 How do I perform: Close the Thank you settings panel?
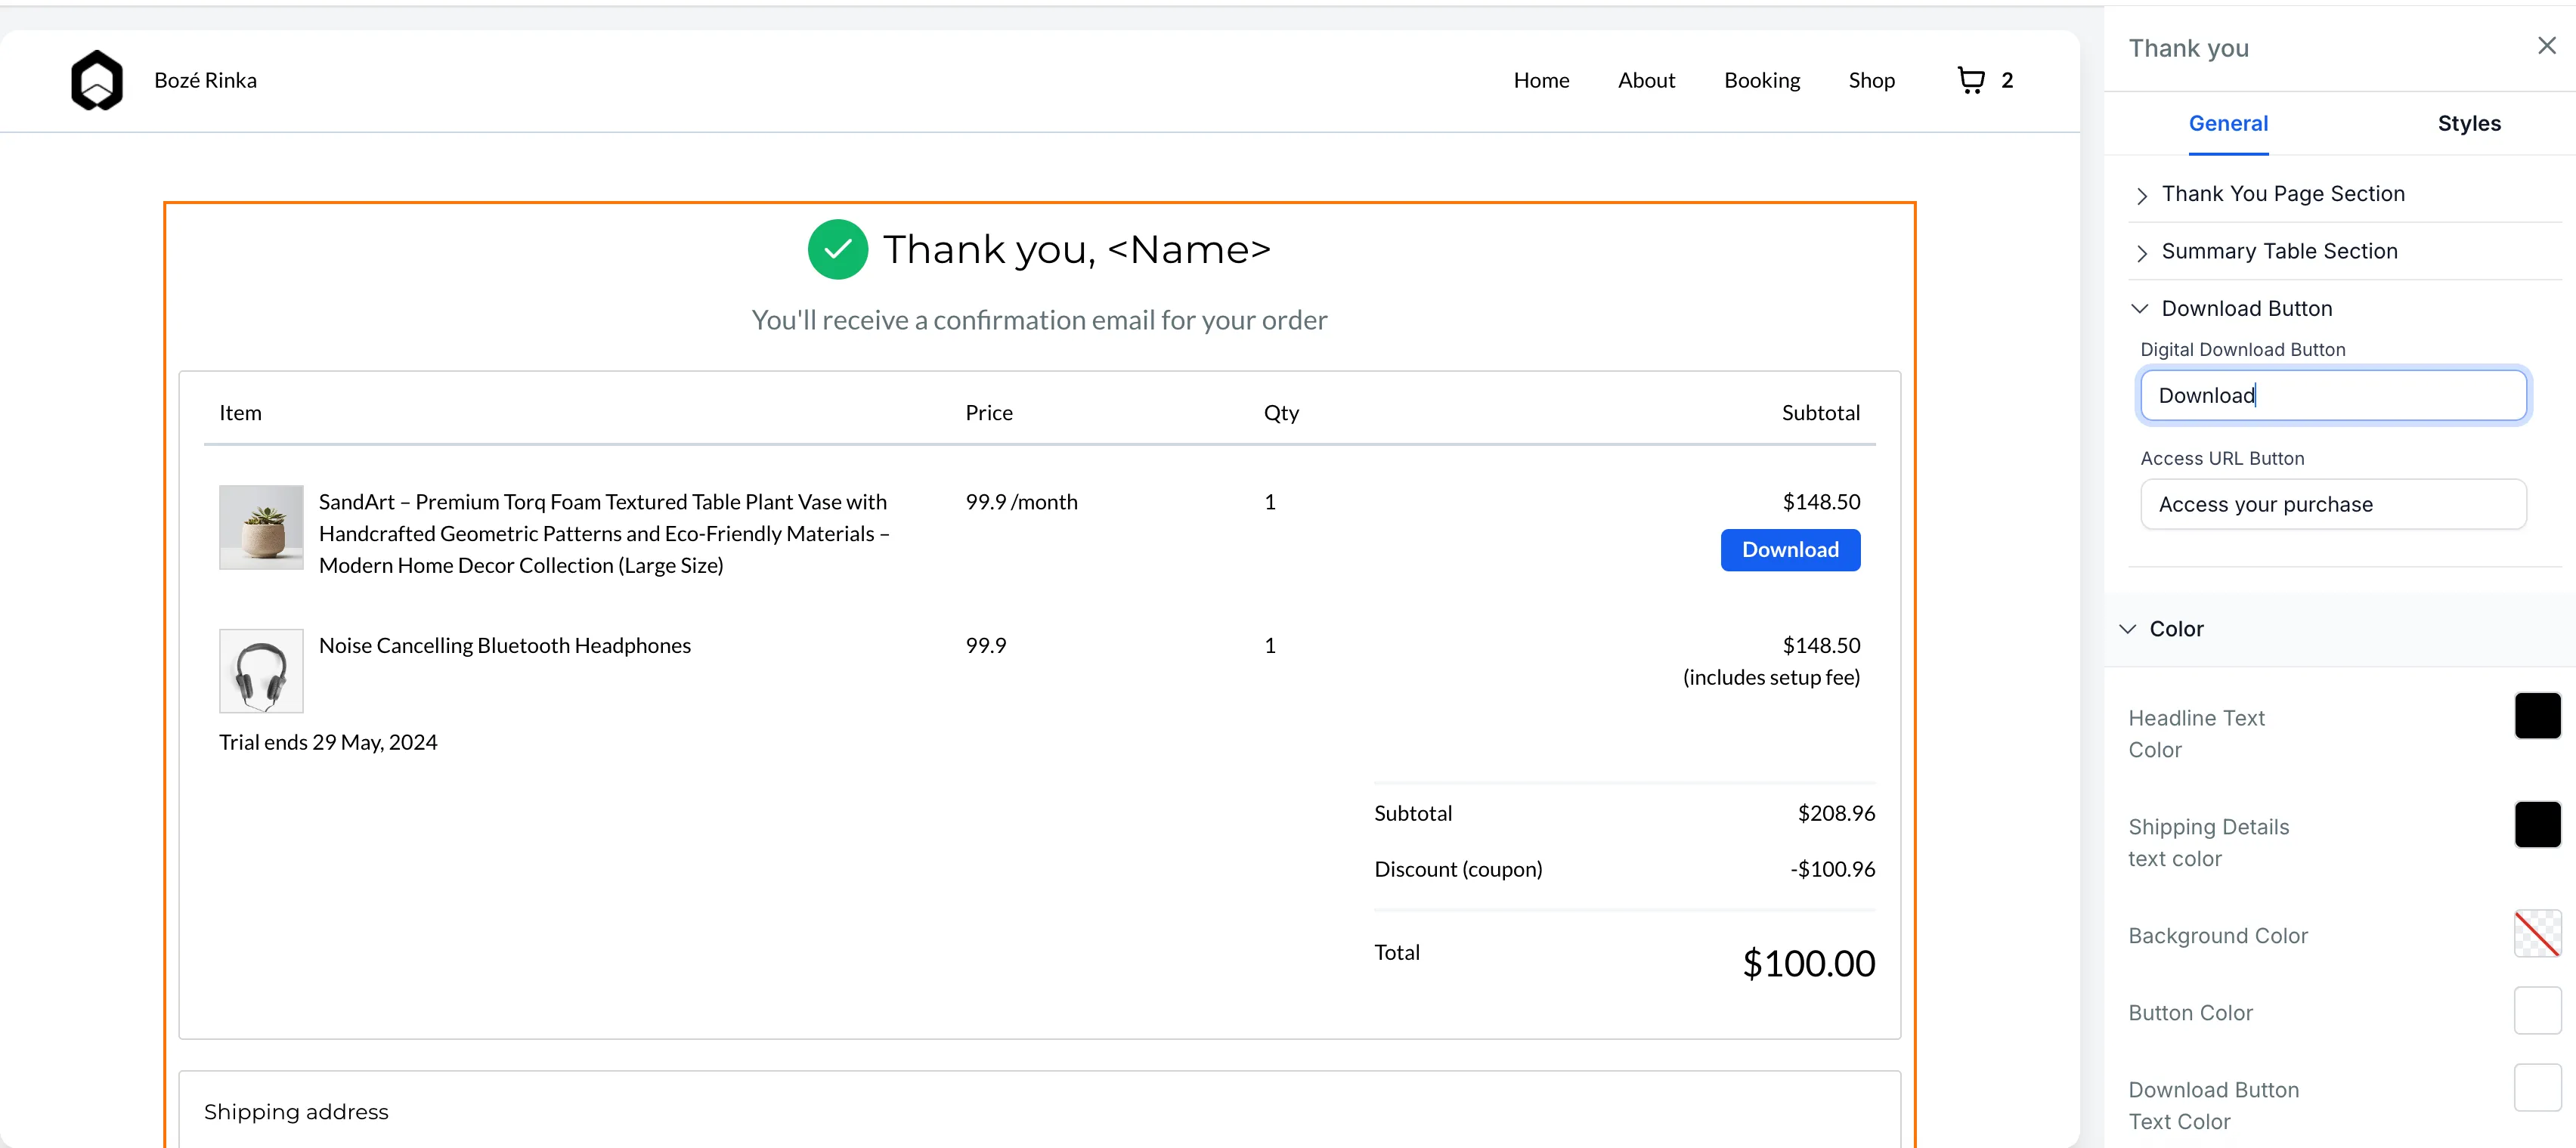2546,46
